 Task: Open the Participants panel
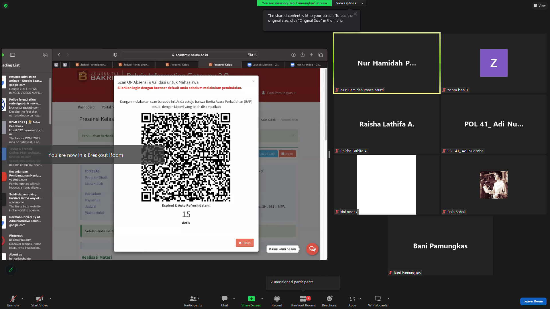(x=193, y=301)
